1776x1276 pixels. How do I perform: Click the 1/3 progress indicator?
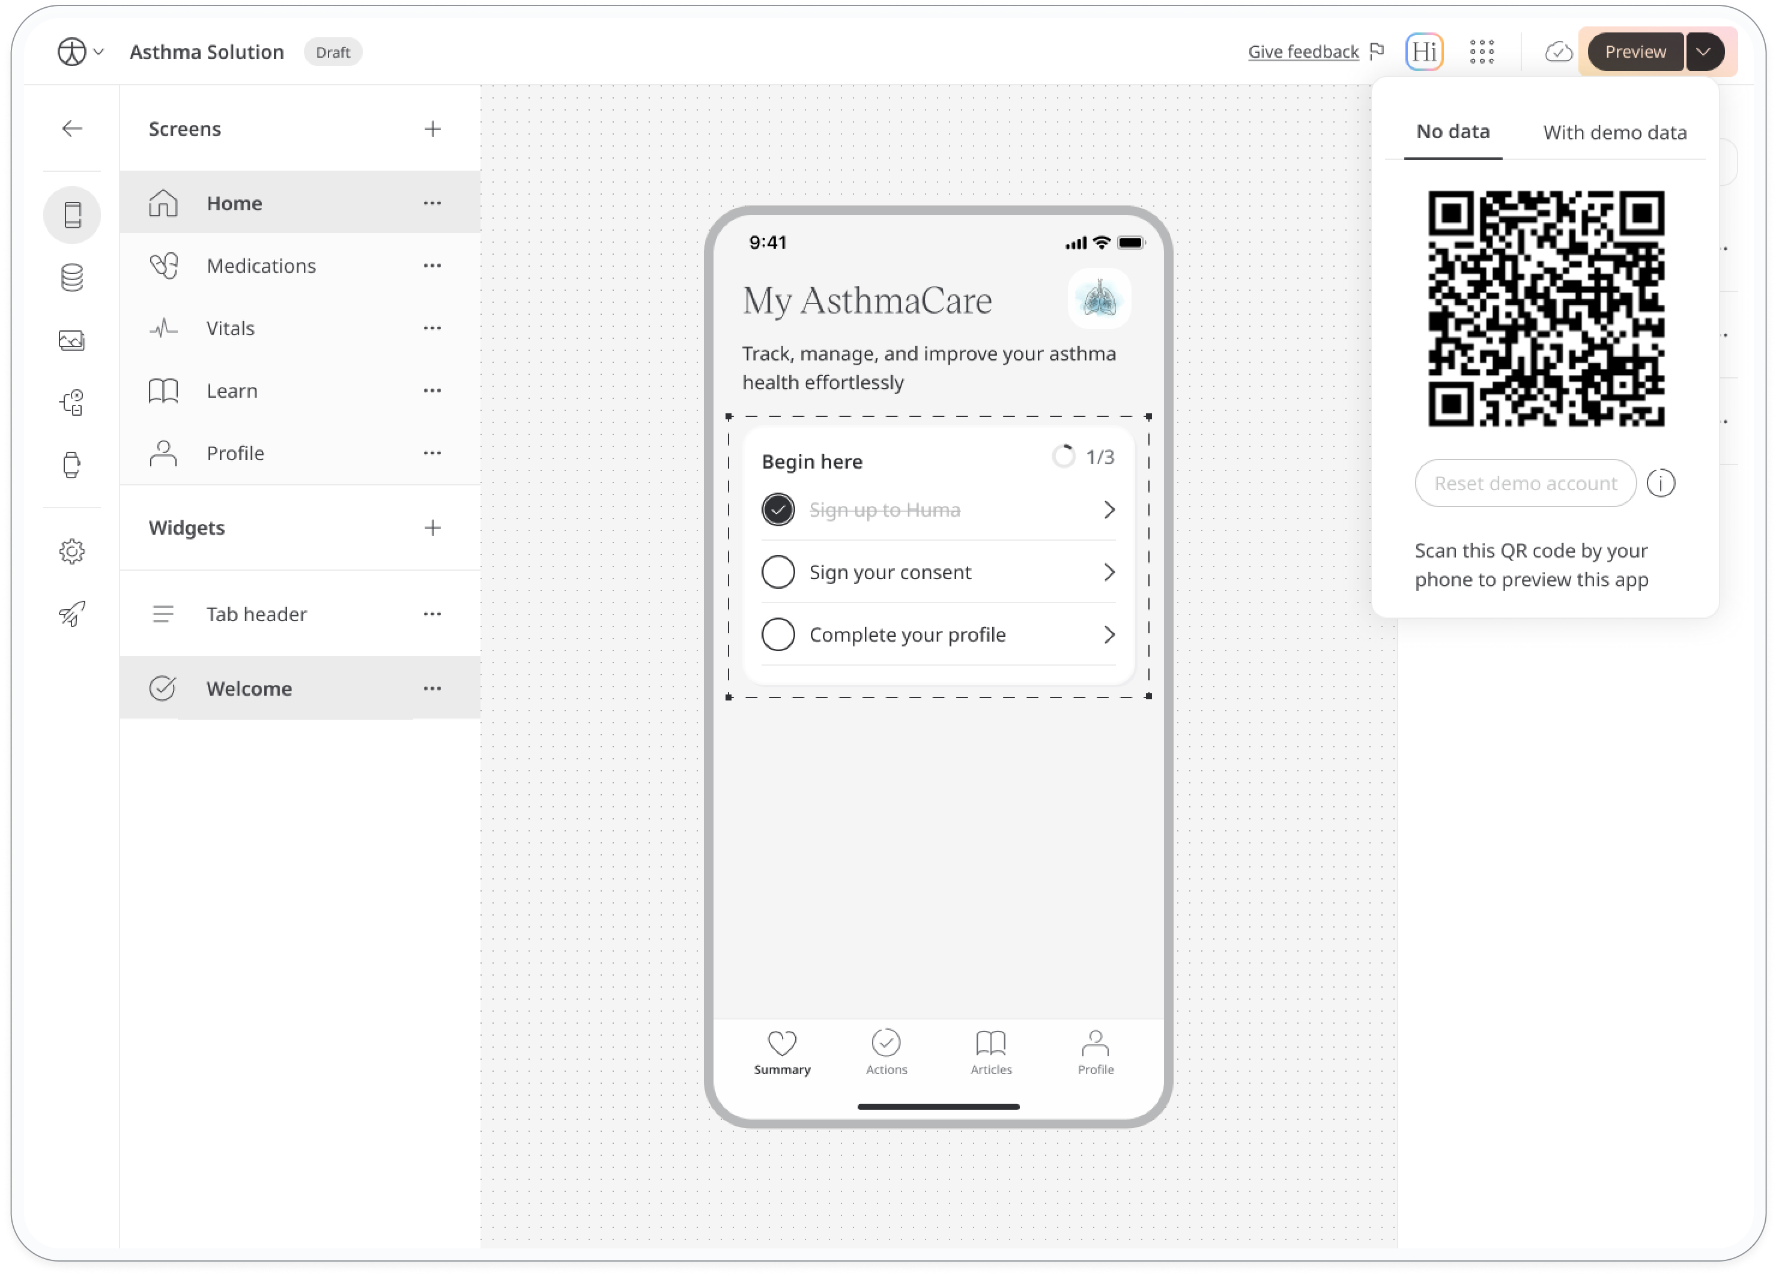pos(1083,457)
